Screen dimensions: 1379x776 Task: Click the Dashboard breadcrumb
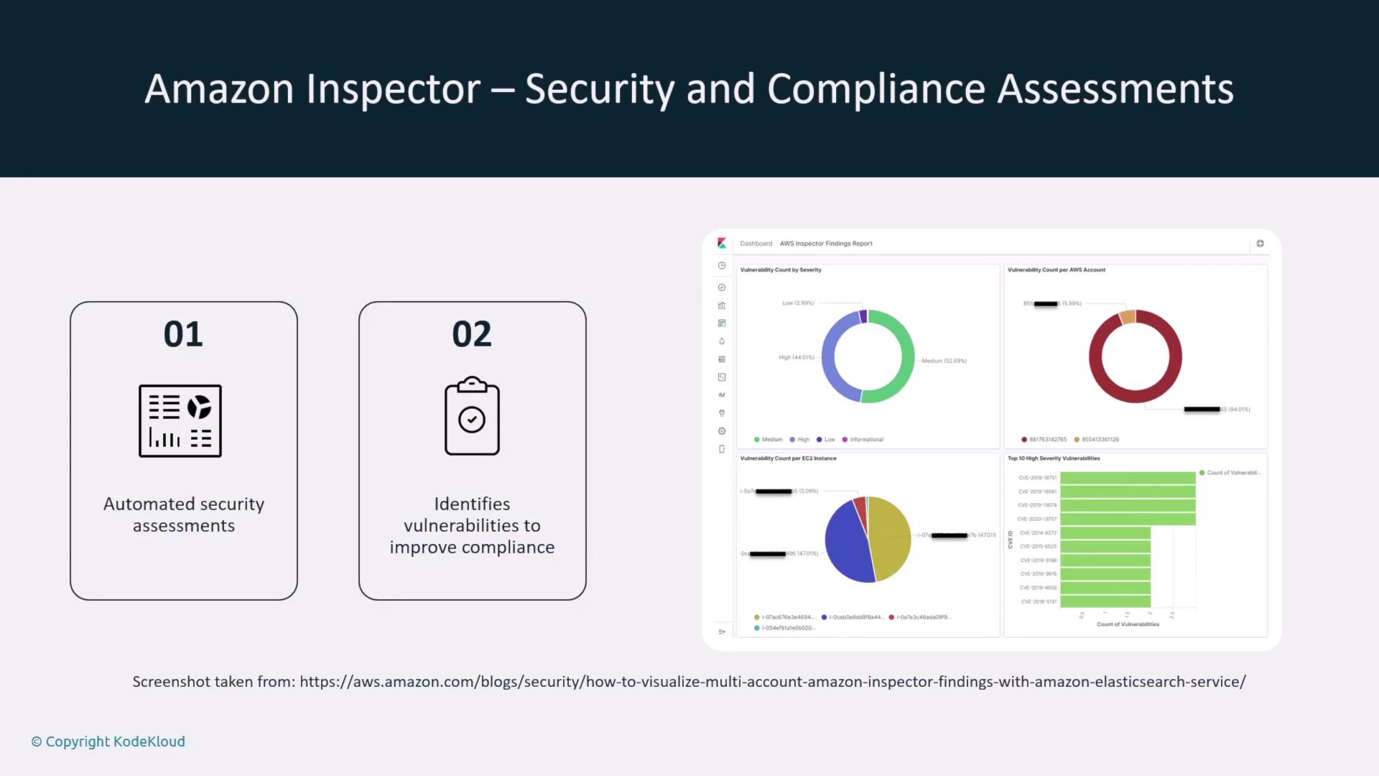coord(756,244)
